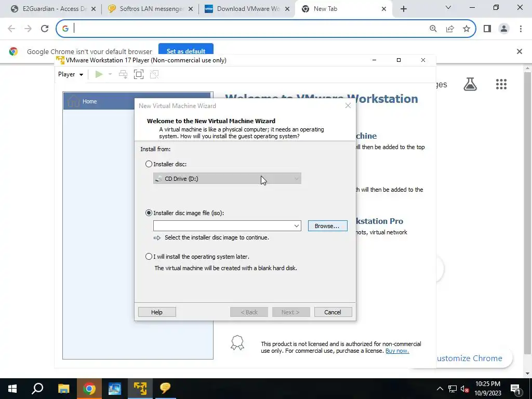Switch to Softros LAN messenger tab
532x399 pixels.
150,9
